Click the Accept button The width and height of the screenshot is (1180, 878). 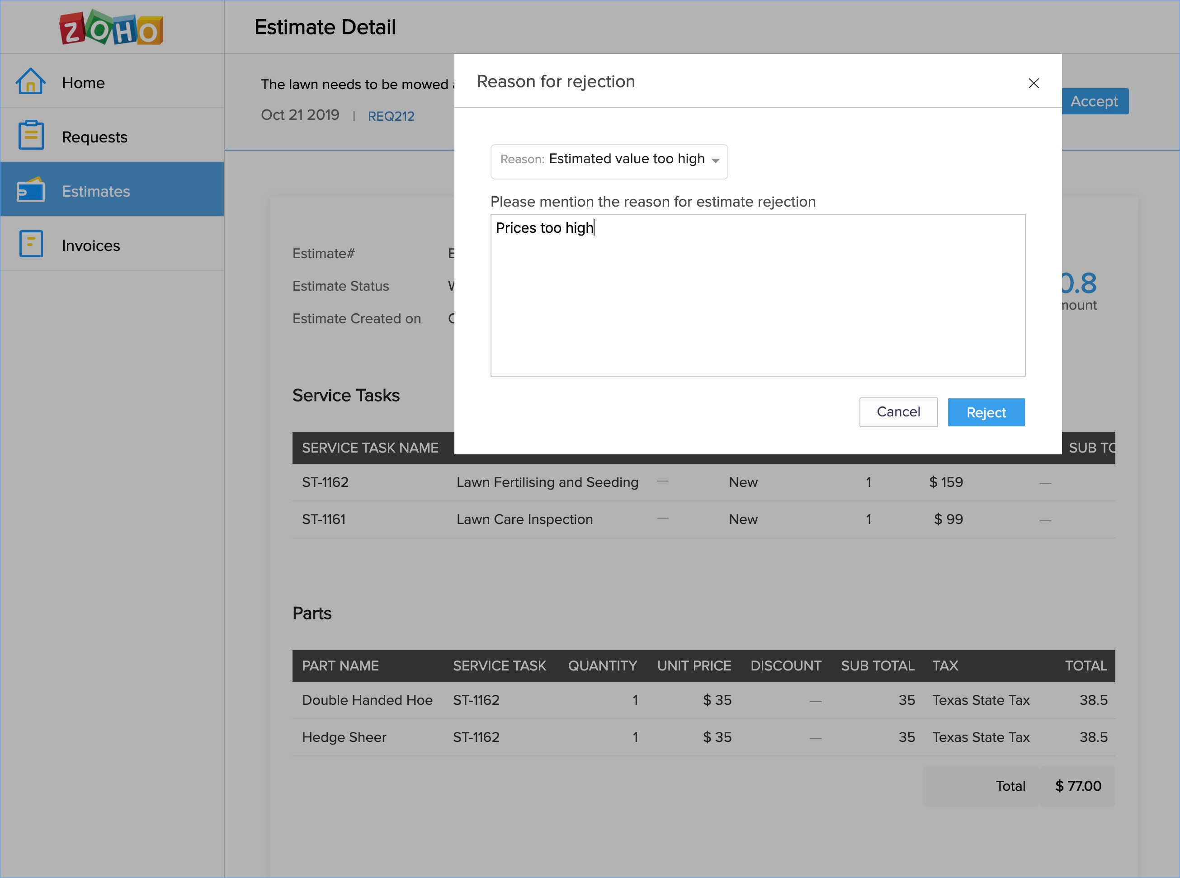(1094, 101)
